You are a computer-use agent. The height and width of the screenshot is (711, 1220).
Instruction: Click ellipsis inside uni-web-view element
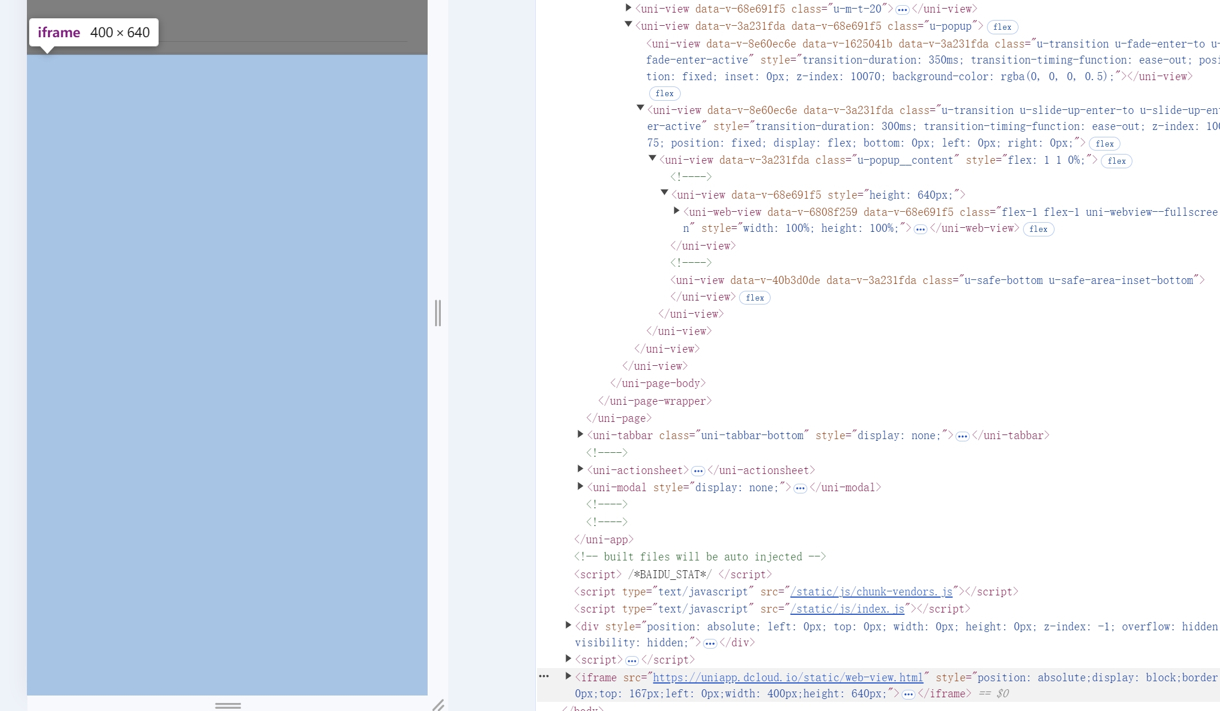pyautogui.click(x=920, y=229)
